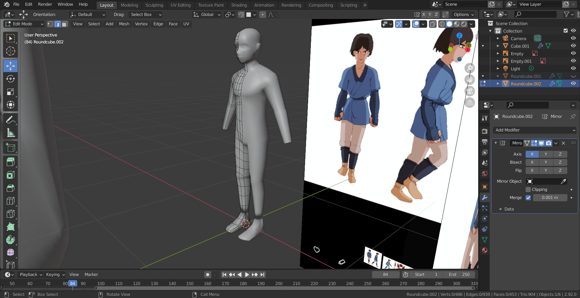580x298 pixels.
Task: Select the Select Box tool in toolbar
Action: pyautogui.click(x=11, y=38)
